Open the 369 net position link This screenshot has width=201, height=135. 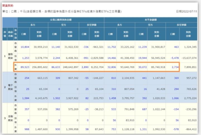coord(176,78)
